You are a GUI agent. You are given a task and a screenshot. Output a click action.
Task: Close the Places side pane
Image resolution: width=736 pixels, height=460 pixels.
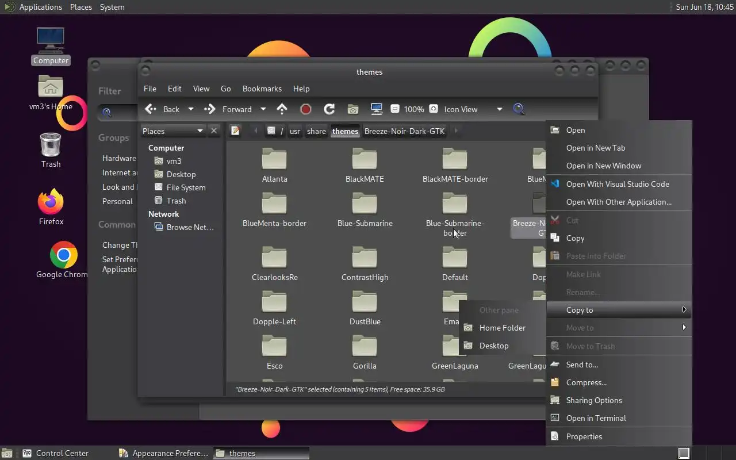pyautogui.click(x=214, y=131)
